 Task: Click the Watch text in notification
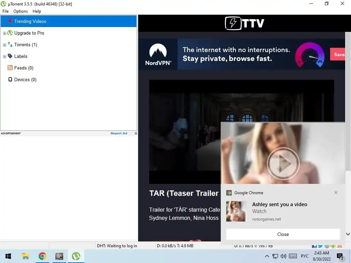(x=259, y=211)
